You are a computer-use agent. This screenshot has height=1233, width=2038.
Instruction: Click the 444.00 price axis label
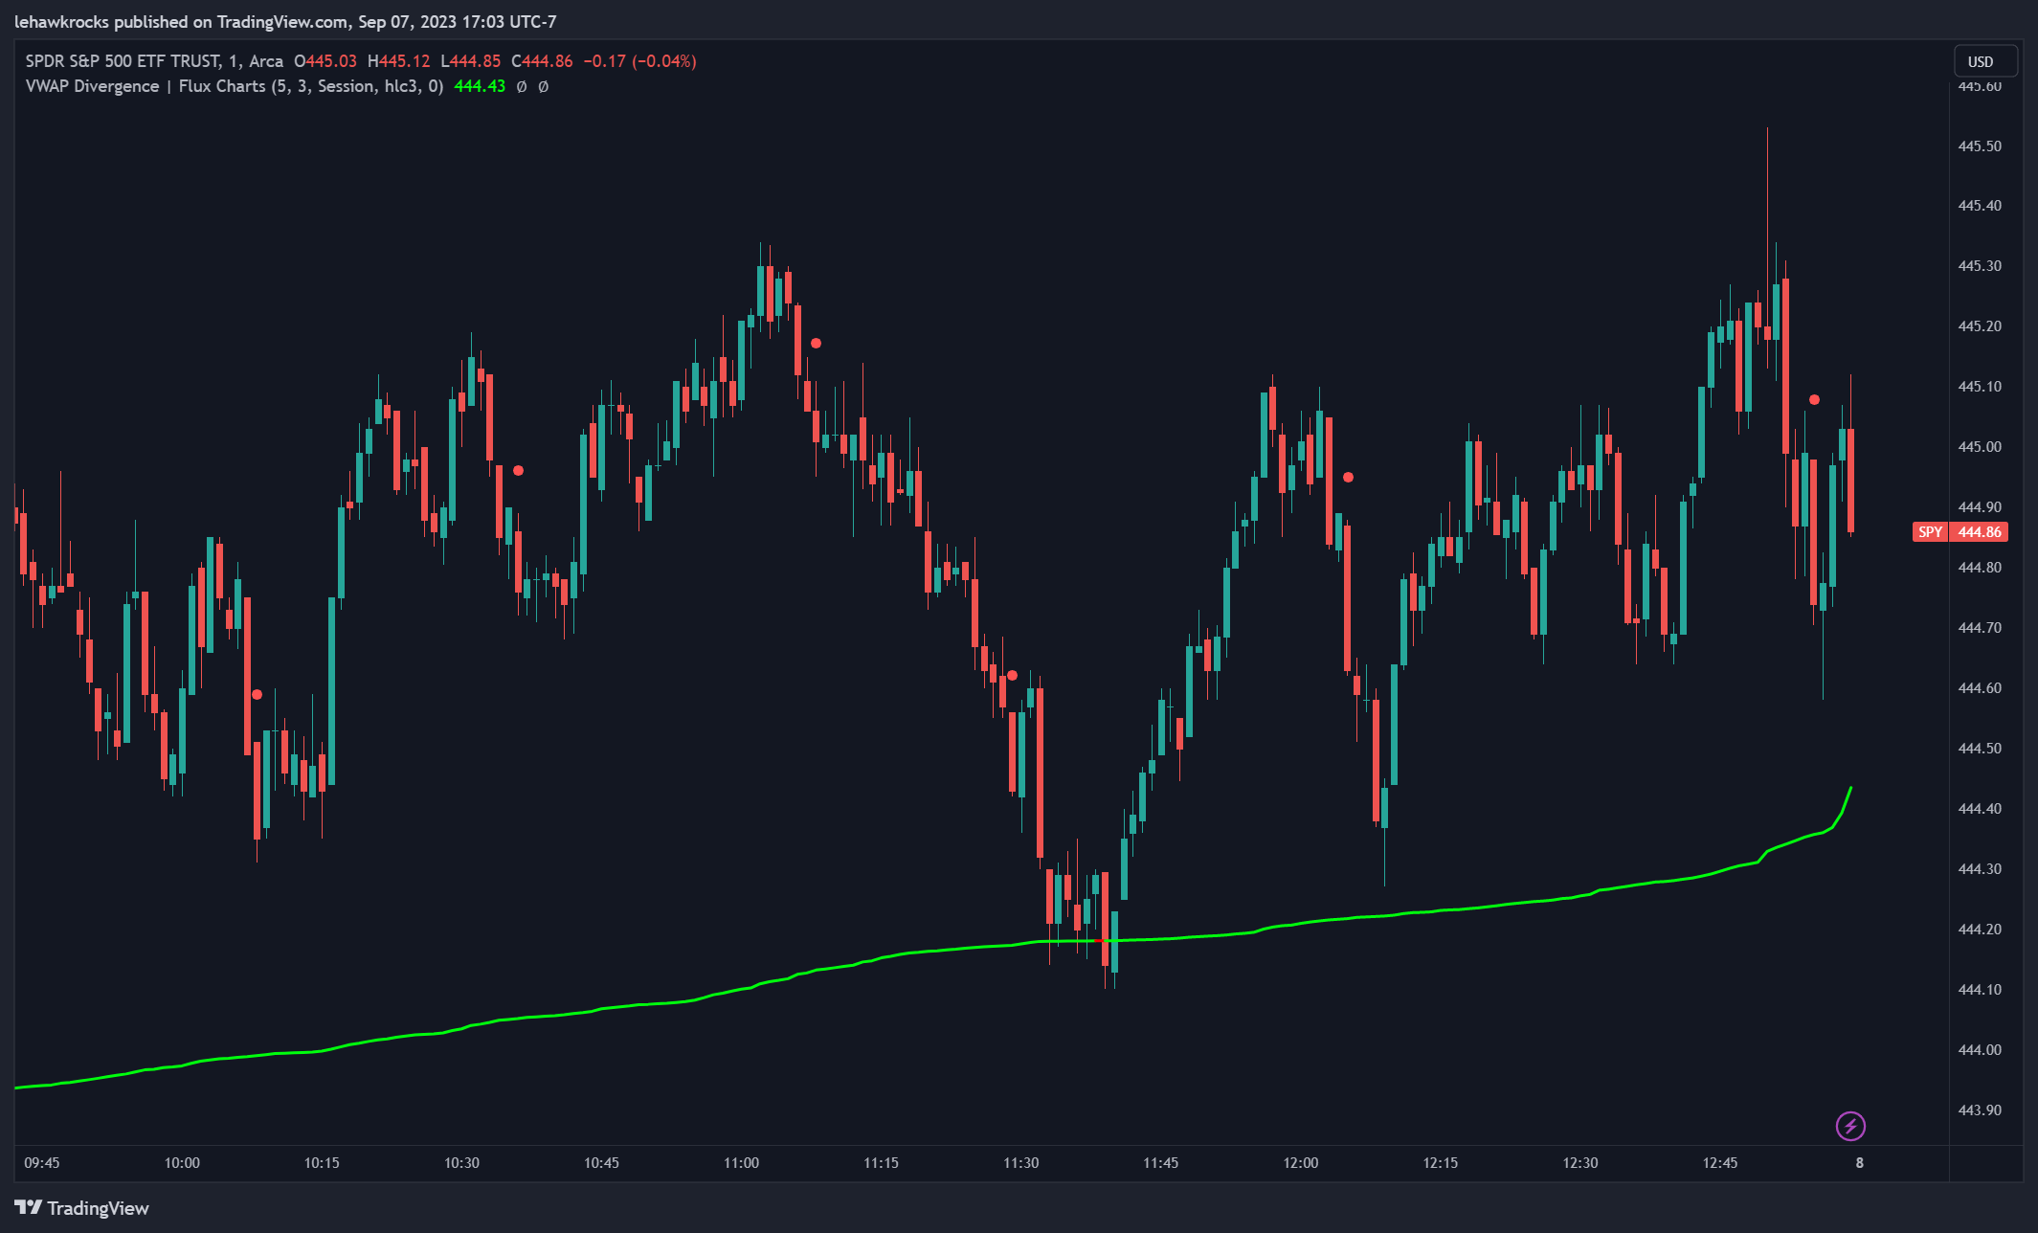(1980, 1049)
